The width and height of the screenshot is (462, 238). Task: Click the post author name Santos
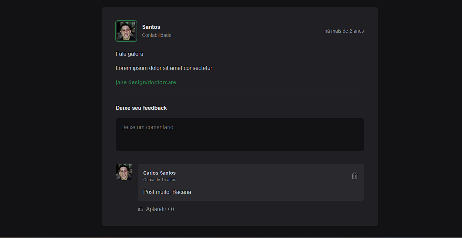pyautogui.click(x=151, y=27)
